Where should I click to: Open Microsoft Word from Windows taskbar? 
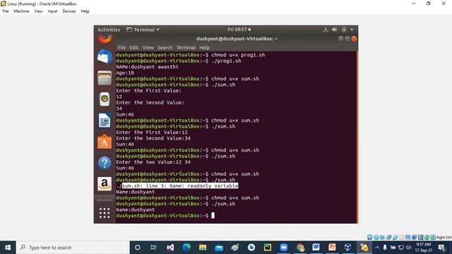tap(316, 248)
